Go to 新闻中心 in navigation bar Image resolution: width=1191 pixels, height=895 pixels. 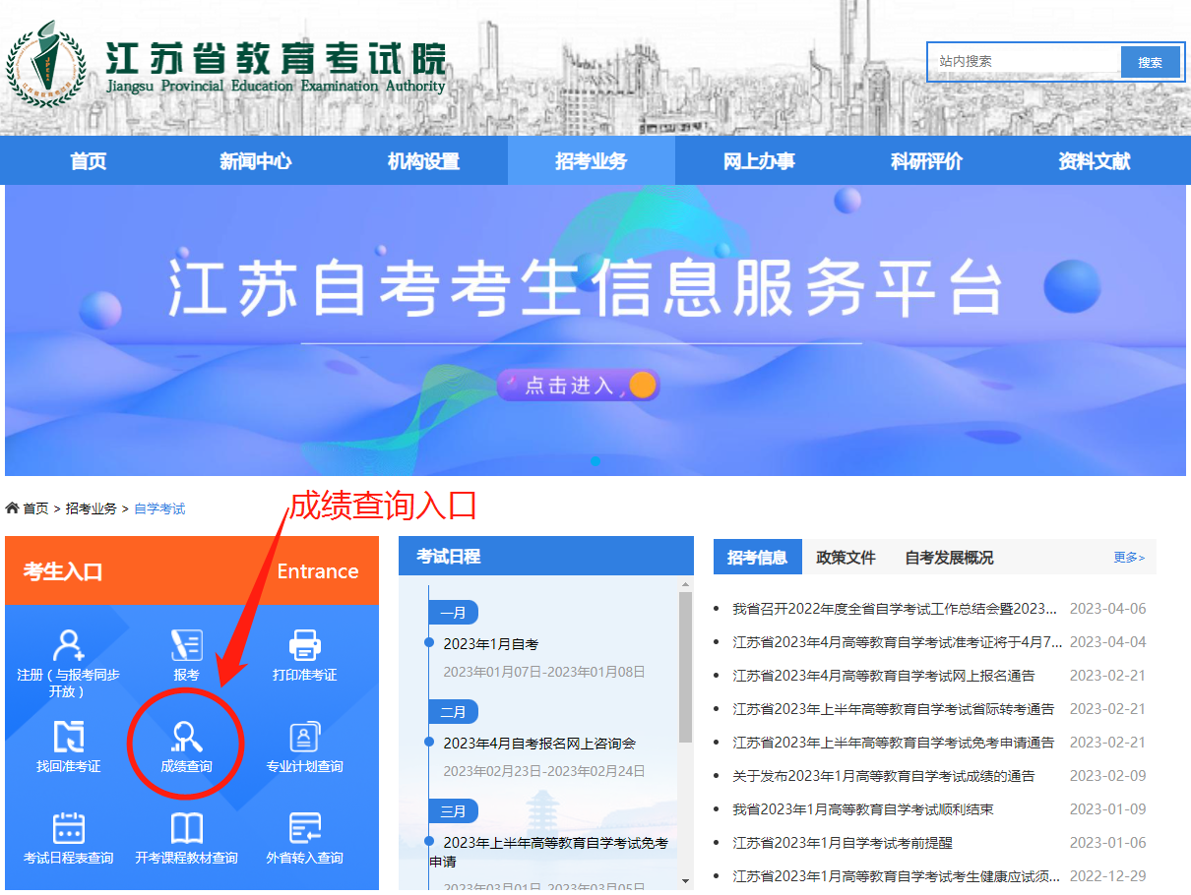pyautogui.click(x=256, y=161)
